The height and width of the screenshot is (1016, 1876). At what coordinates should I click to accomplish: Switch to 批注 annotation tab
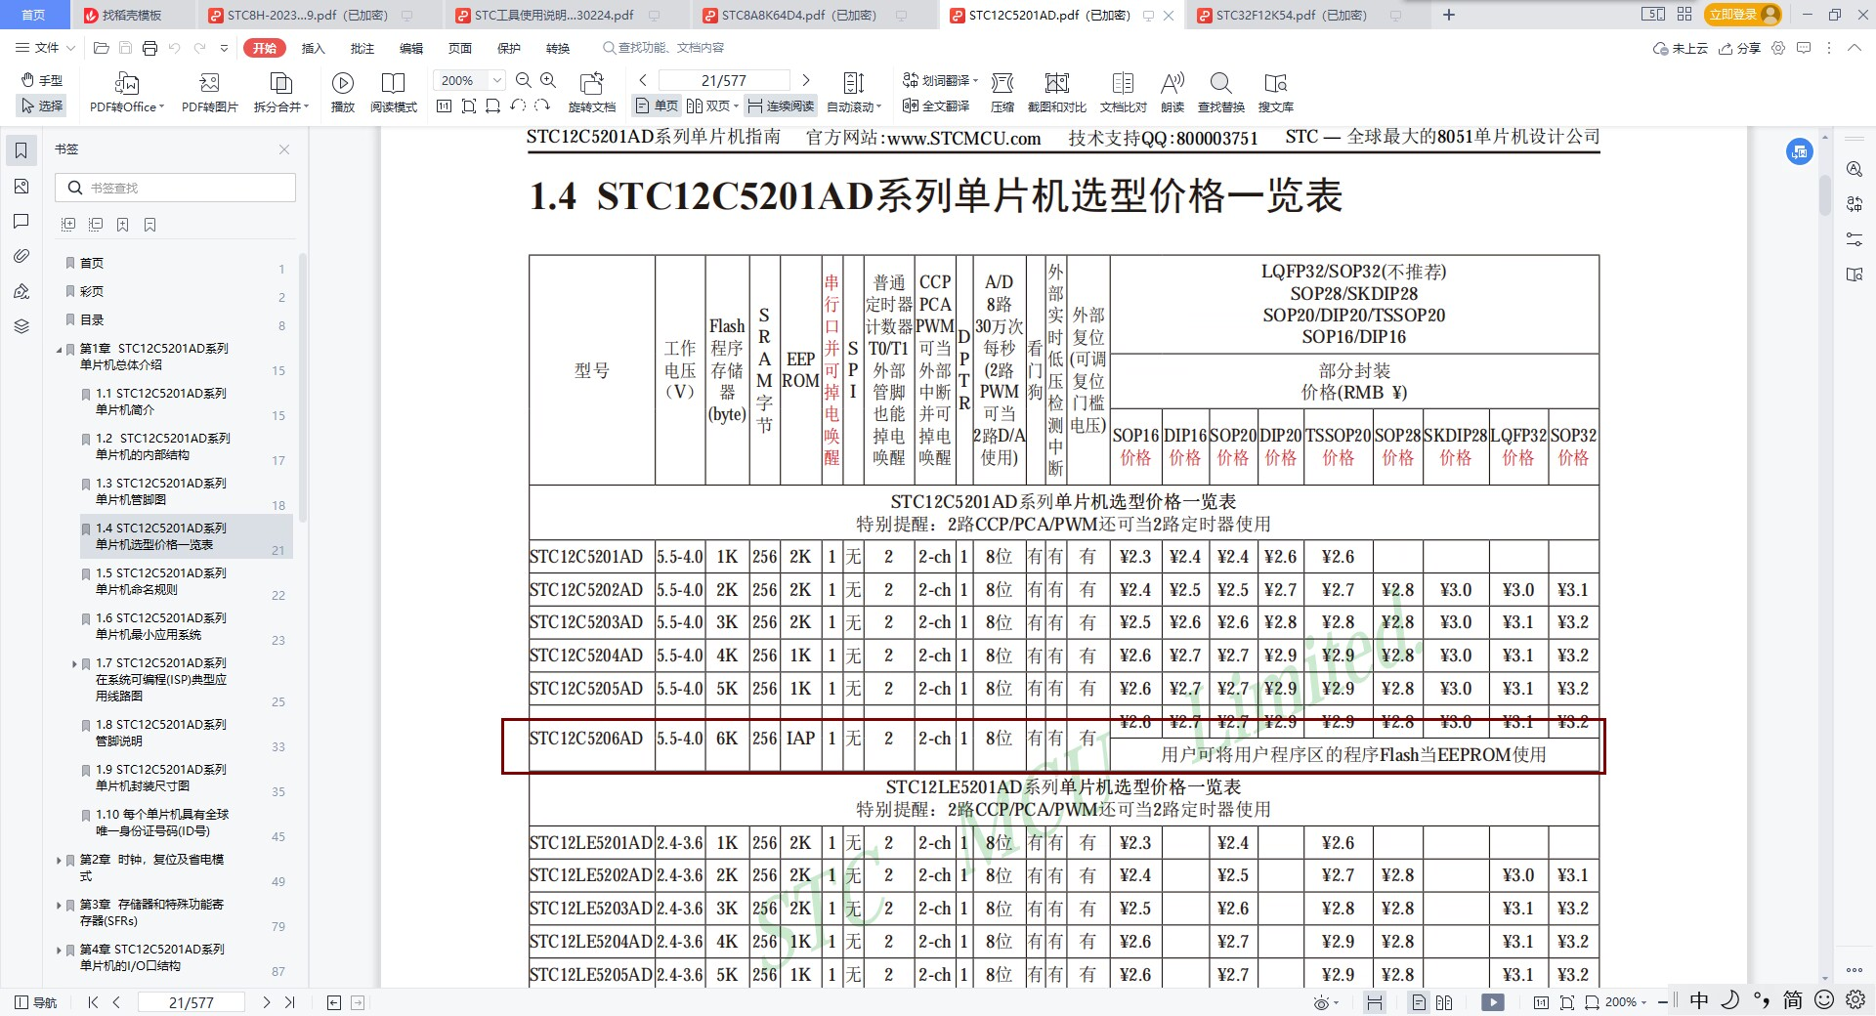pyautogui.click(x=362, y=48)
